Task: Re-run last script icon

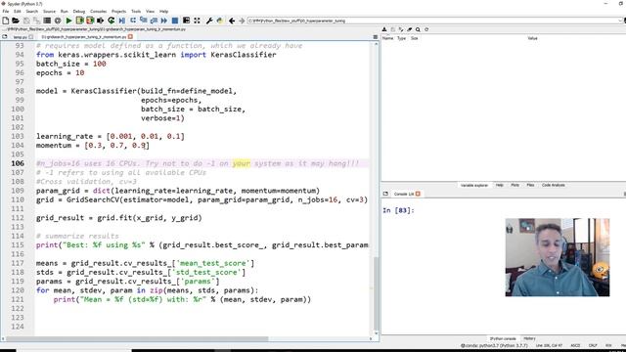Action: [111, 21]
